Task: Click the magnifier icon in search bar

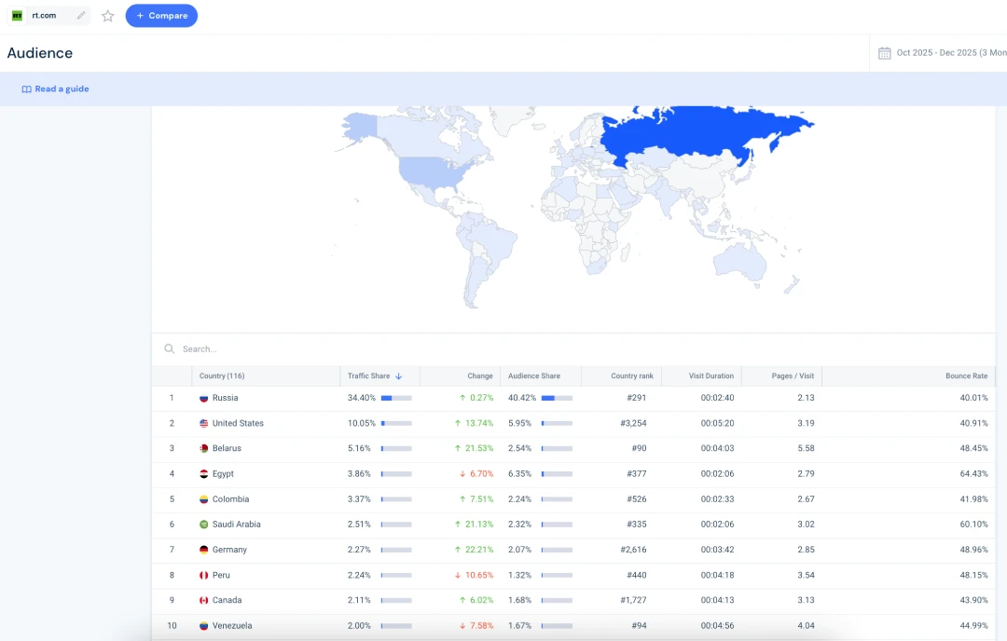Action: pos(170,349)
